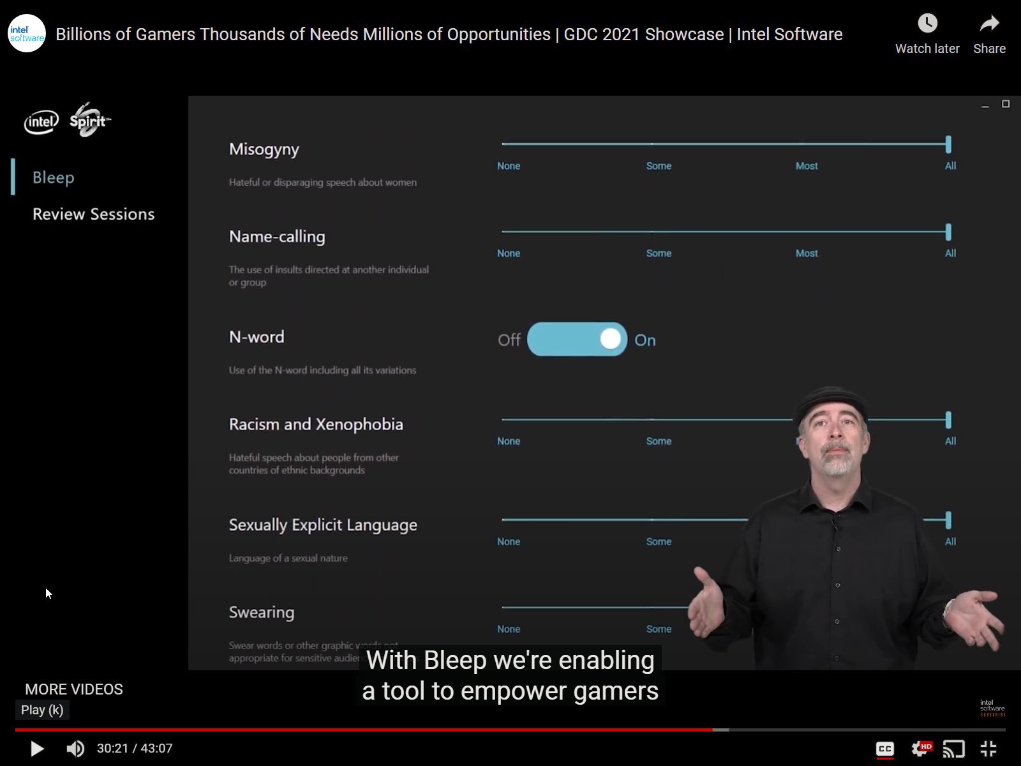Set Name-calling filter to Most
Viewport: 1021px width, 766px height.
807,253
